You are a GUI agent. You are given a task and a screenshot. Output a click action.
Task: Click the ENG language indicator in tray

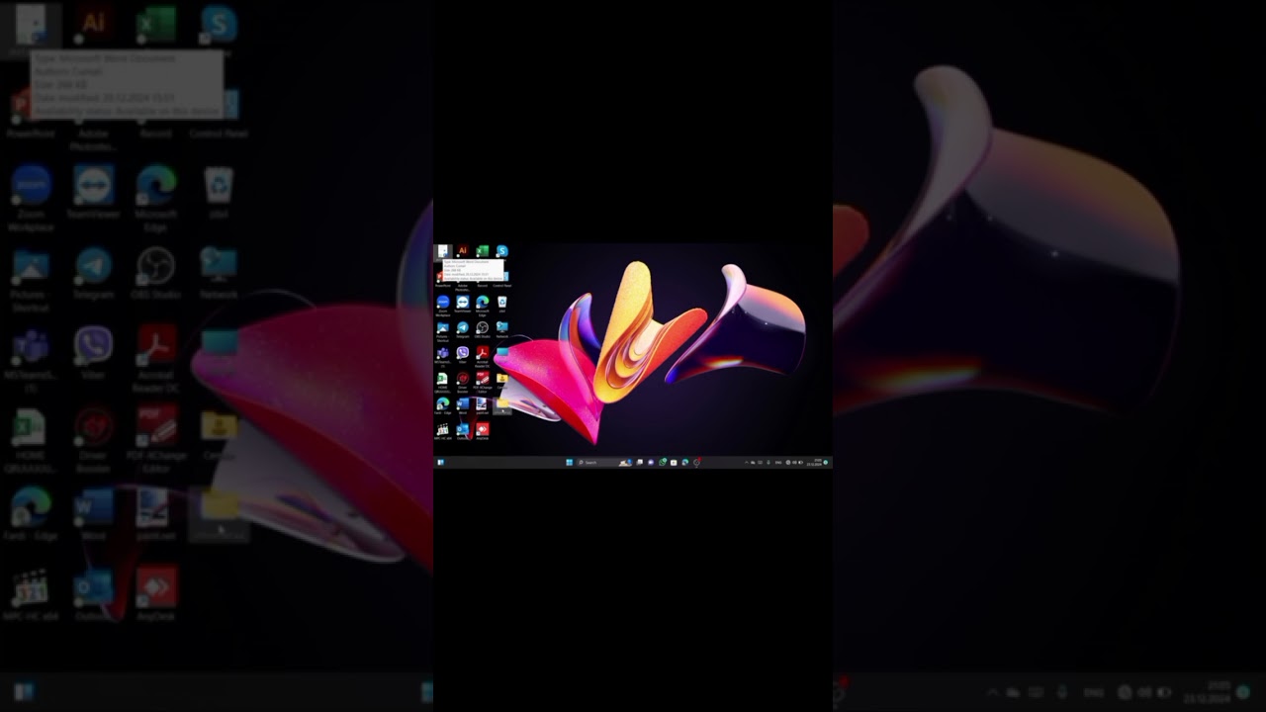[778, 462]
